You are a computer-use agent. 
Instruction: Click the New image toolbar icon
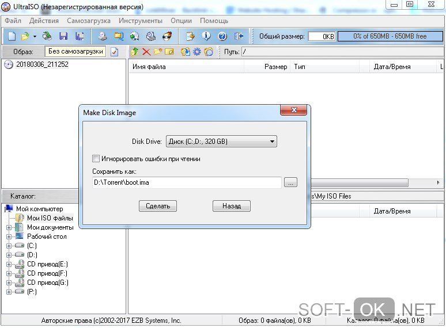tap(12, 36)
